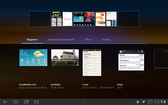Open recent apps overview icon
Screen dimensions: 168x105
coord(26,102)
